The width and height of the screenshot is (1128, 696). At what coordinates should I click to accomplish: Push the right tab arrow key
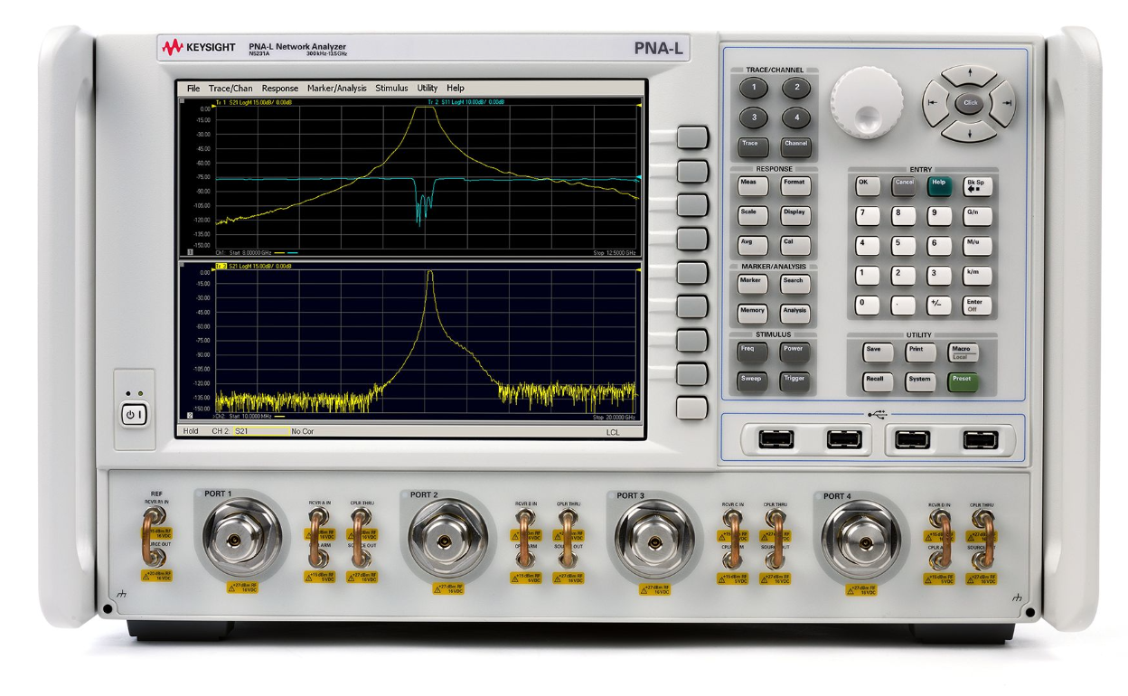[x=1002, y=103]
